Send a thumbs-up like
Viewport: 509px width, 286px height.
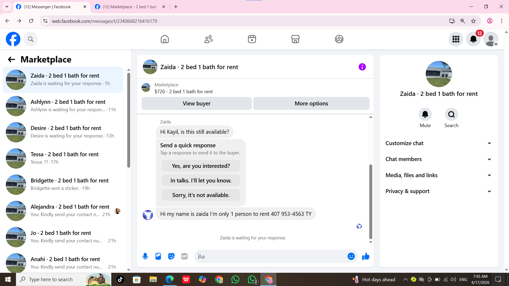tap(366, 256)
